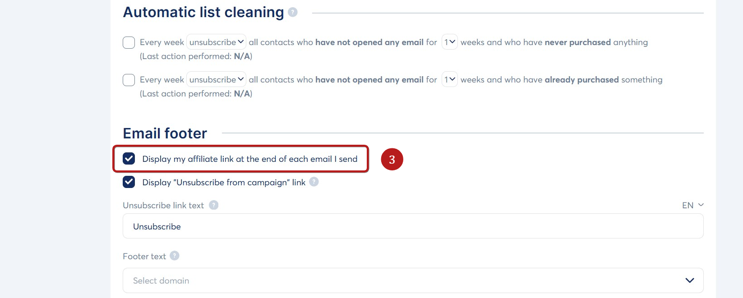Click the chevron icon on Select domain field

[690, 280]
